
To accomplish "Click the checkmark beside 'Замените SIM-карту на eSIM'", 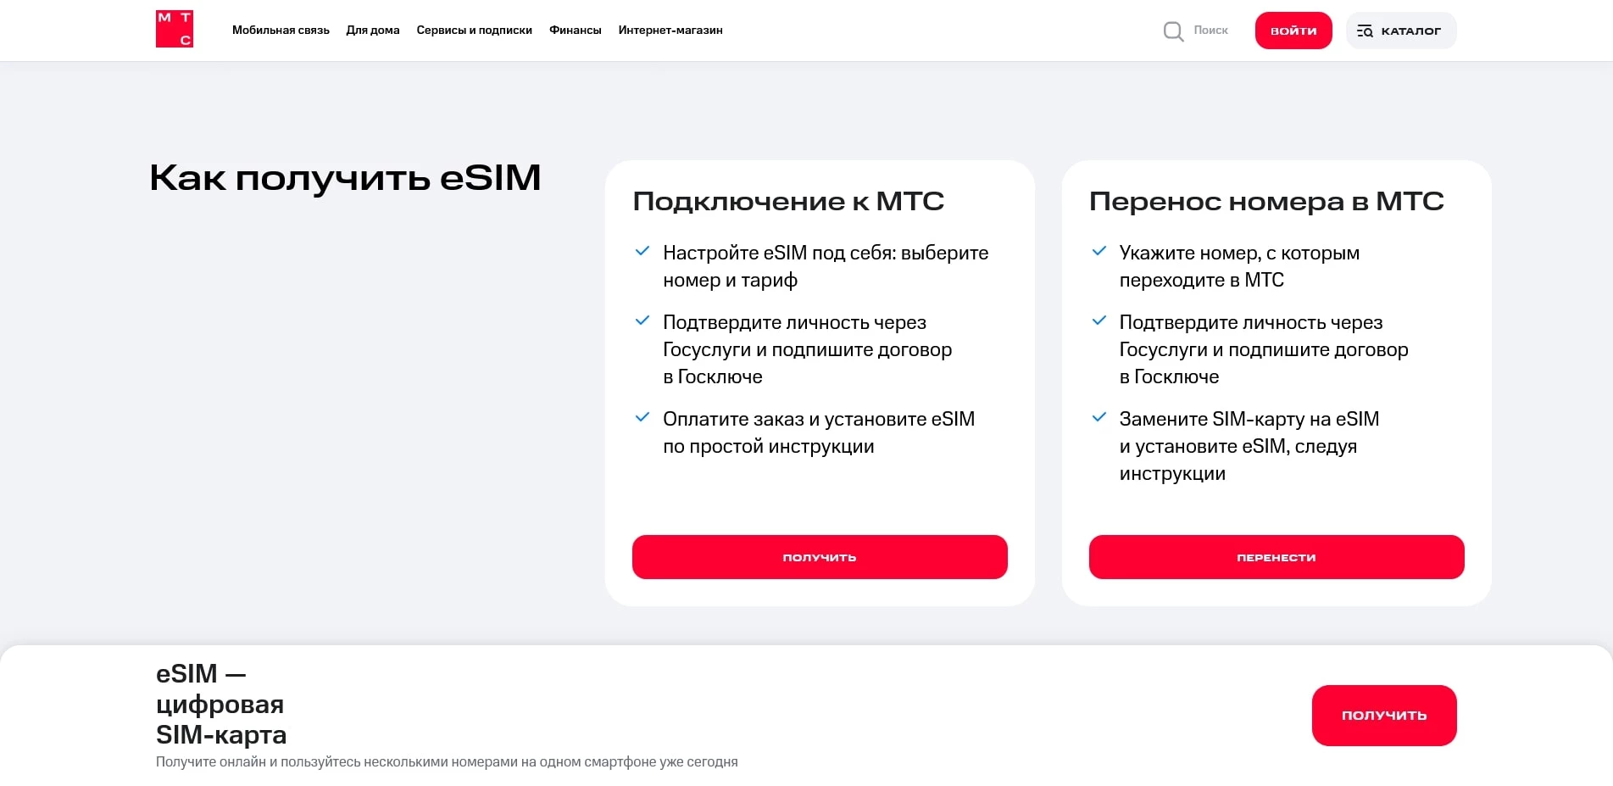I will 1100,416.
